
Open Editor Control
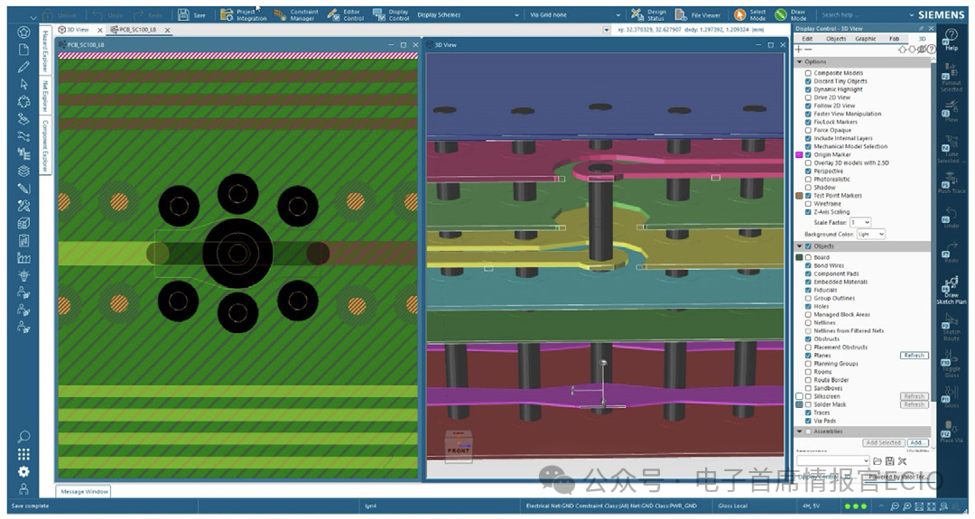[x=346, y=14]
